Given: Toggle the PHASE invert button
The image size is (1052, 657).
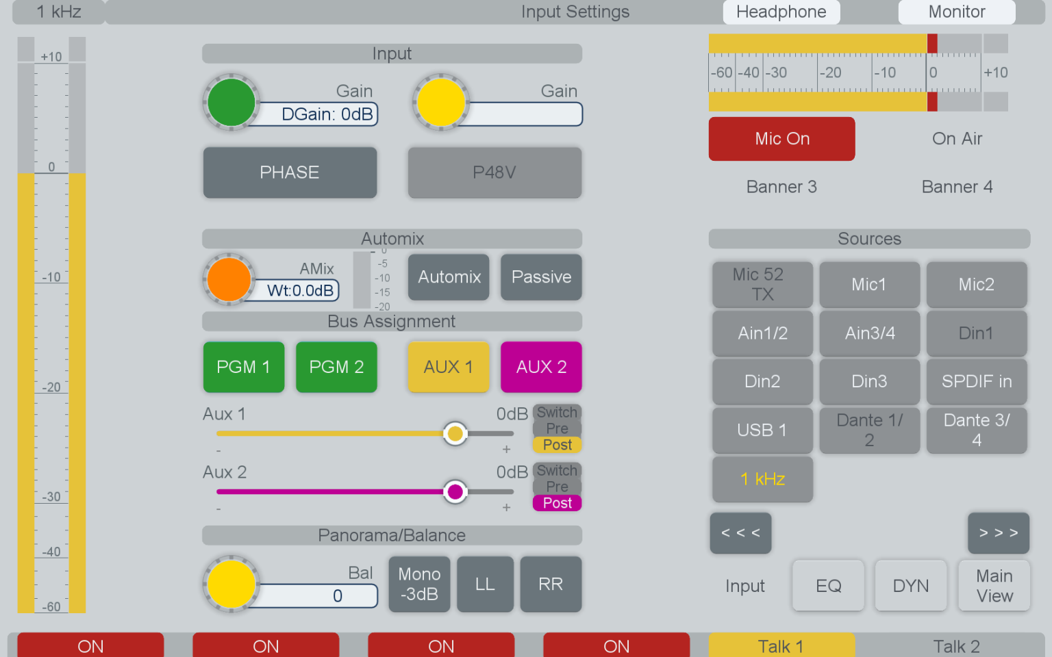Looking at the screenshot, I should (290, 172).
